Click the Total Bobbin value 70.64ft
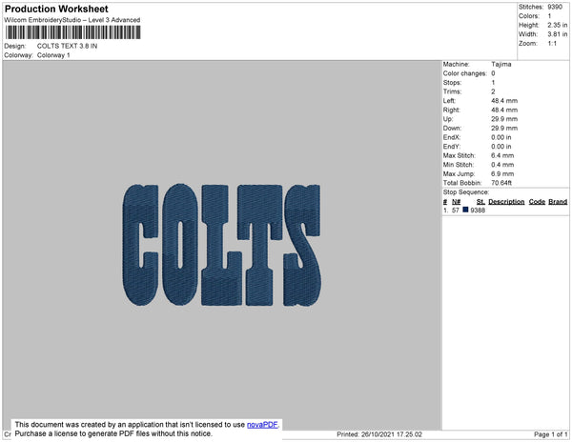 (x=501, y=183)
